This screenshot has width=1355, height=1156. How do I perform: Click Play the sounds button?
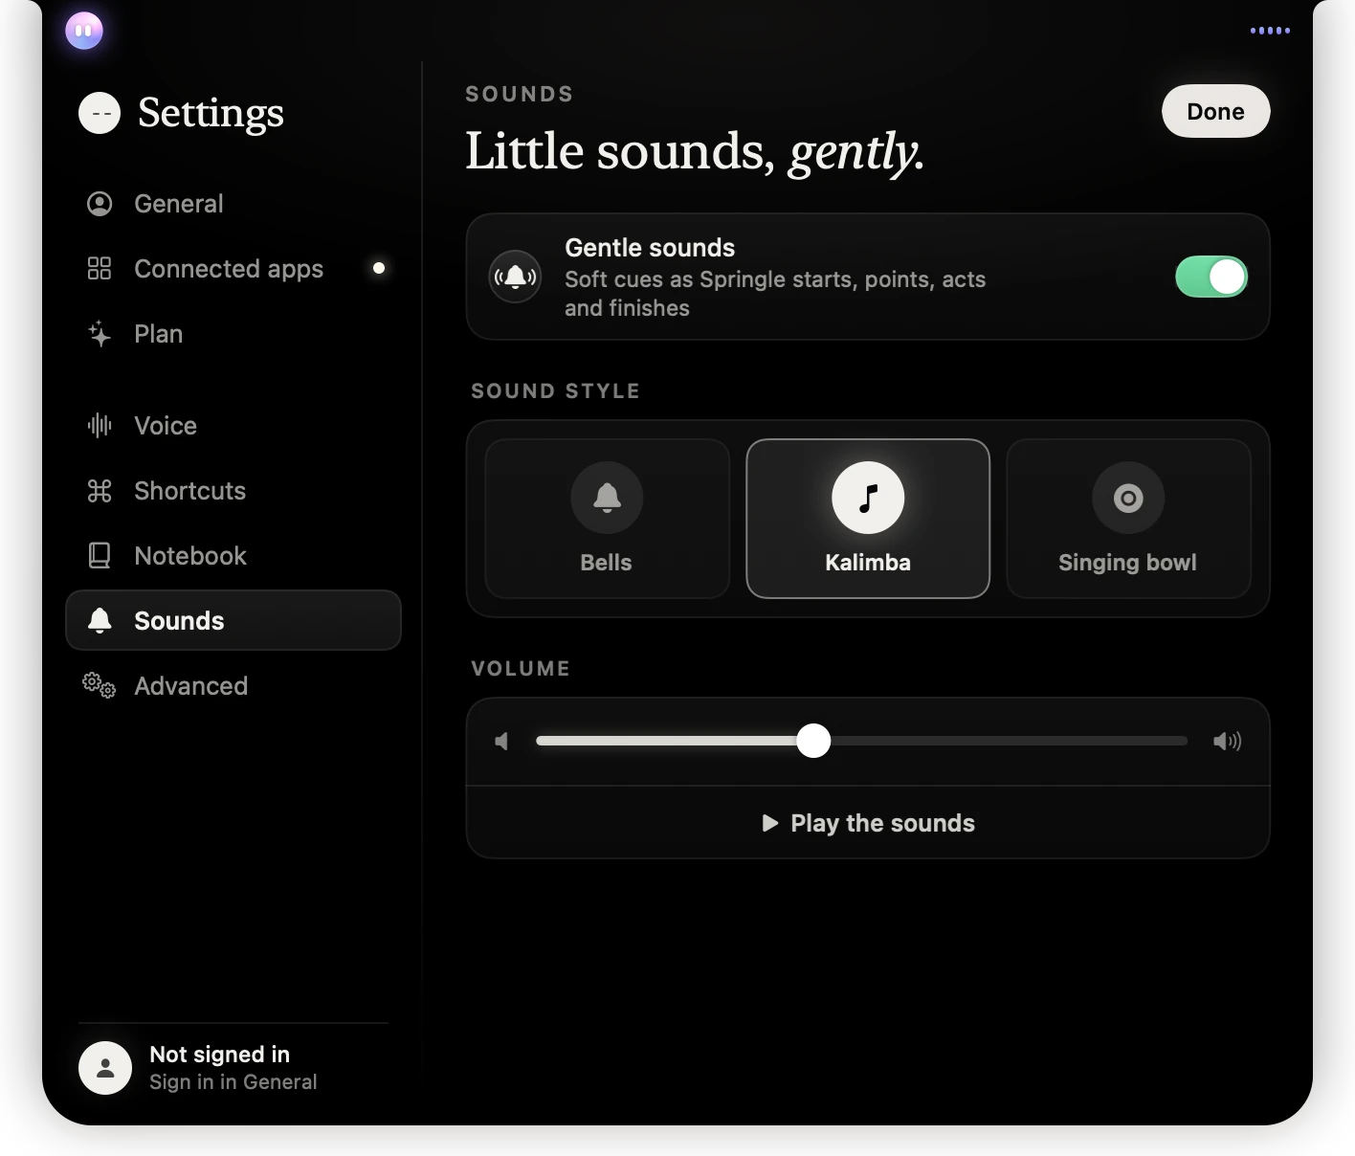coord(868,823)
